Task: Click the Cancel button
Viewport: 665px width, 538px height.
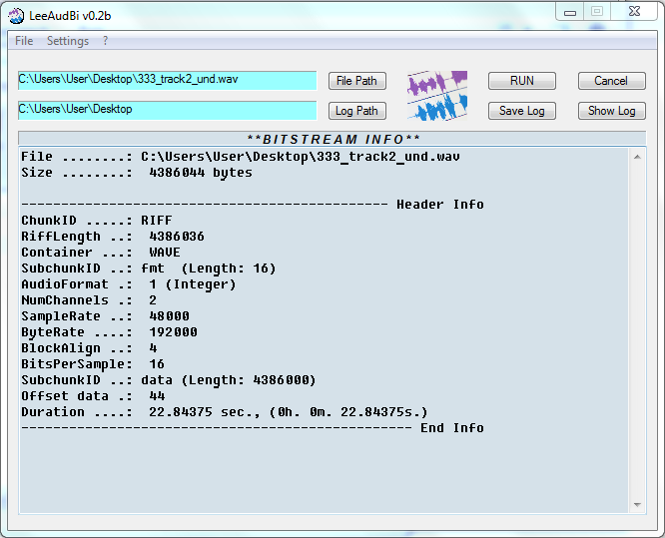Action: click(611, 81)
